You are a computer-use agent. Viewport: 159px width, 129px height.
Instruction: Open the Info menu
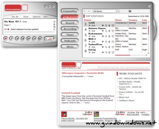[45, 17]
